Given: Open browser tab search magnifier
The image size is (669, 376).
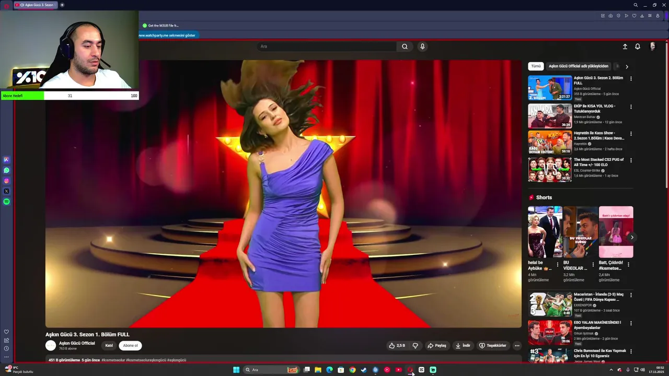Looking at the screenshot, I should click(636, 5).
